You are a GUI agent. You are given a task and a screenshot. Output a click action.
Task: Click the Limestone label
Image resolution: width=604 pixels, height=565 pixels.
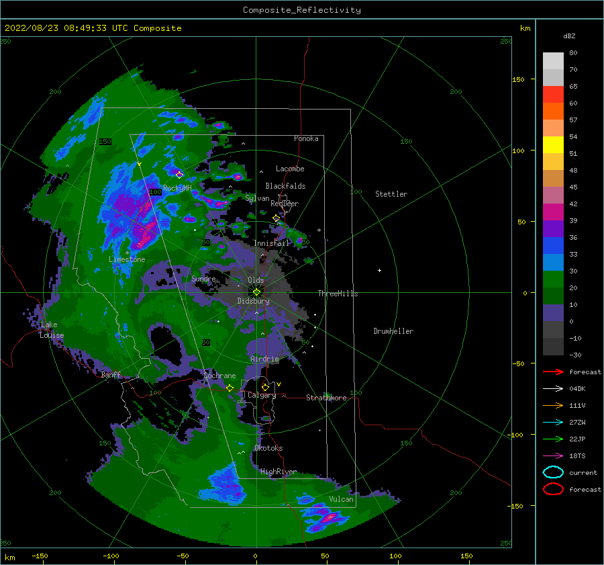point(127,259)
